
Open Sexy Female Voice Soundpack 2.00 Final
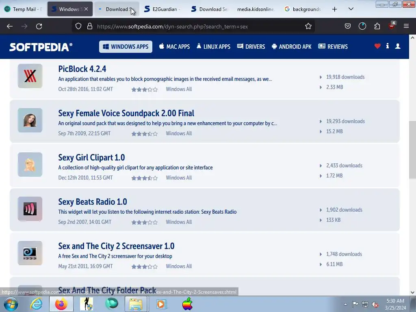point(126,113)
